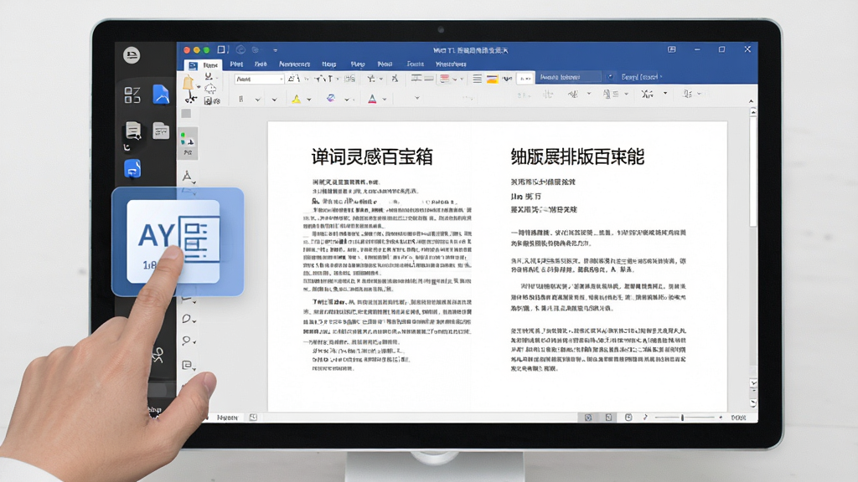Click the zoom percentage in the status bar
Viewport: 858px width, 482px height.
739,418
